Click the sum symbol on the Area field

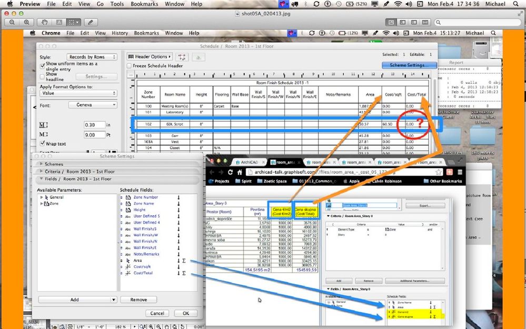tap(184, 260)
